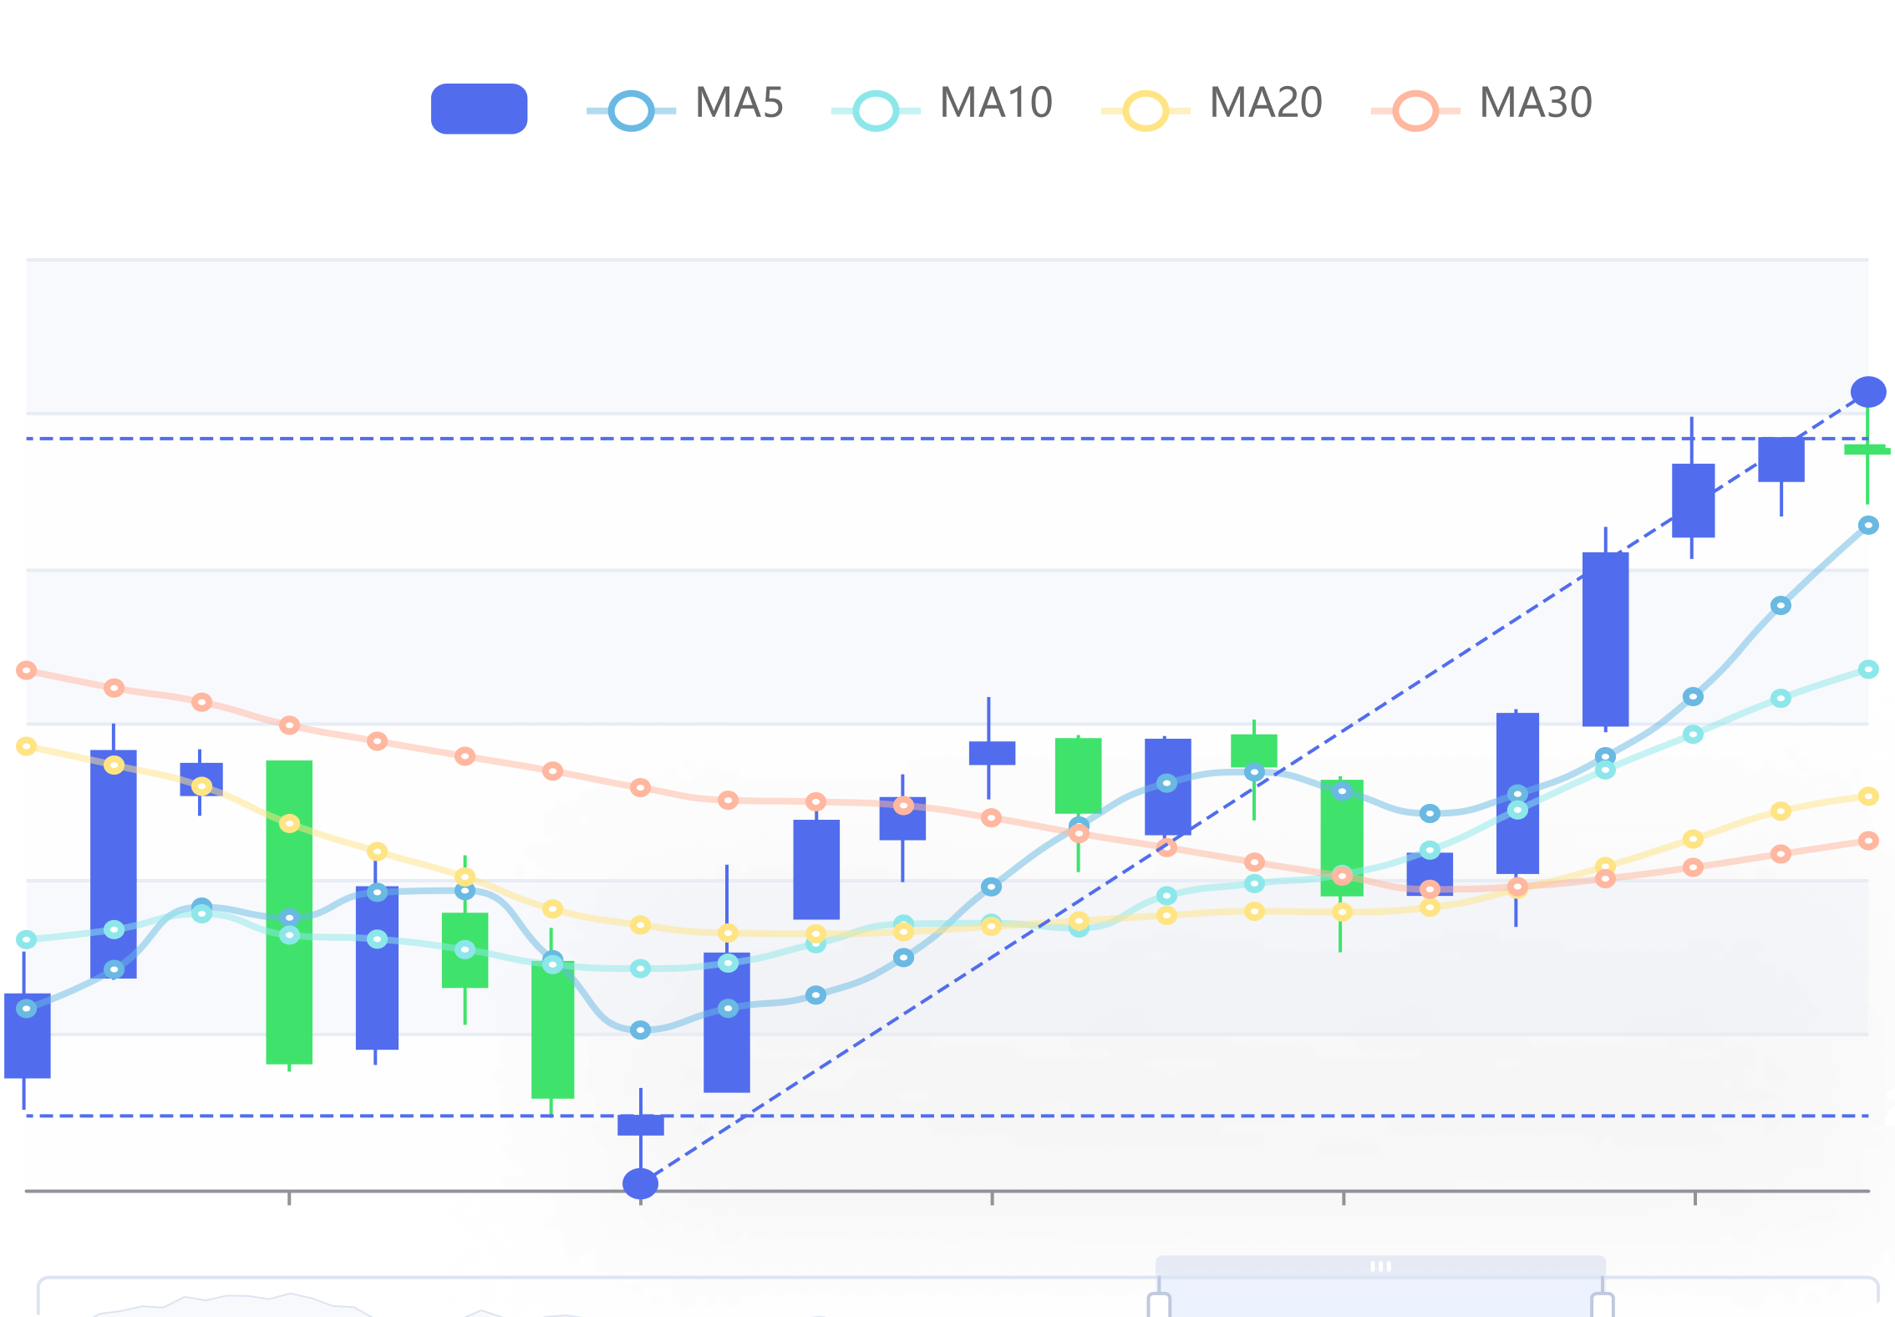Click the zoom slider's top grip bar
Screen dimensions: 1895x1317
[x=1380, y=1266]
